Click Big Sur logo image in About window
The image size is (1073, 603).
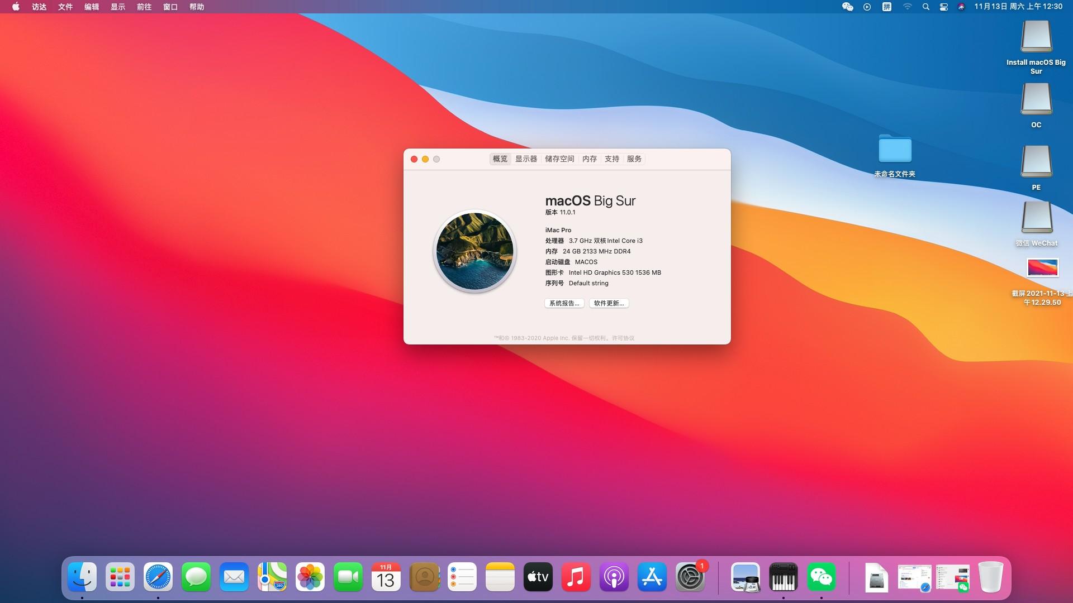[474, 251]
